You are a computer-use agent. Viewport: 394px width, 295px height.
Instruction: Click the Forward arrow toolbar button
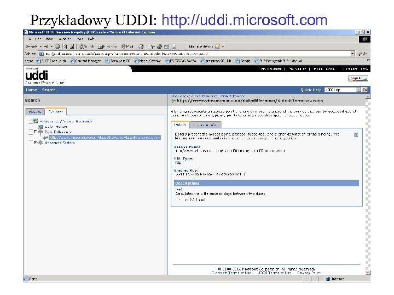(x=46, y=46)
